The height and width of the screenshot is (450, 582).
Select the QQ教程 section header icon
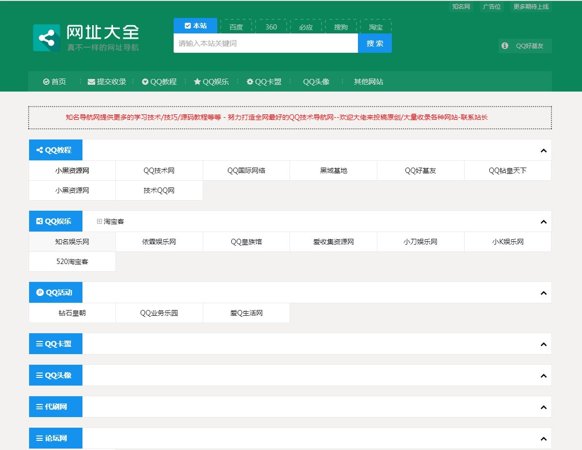coord(40,150)
